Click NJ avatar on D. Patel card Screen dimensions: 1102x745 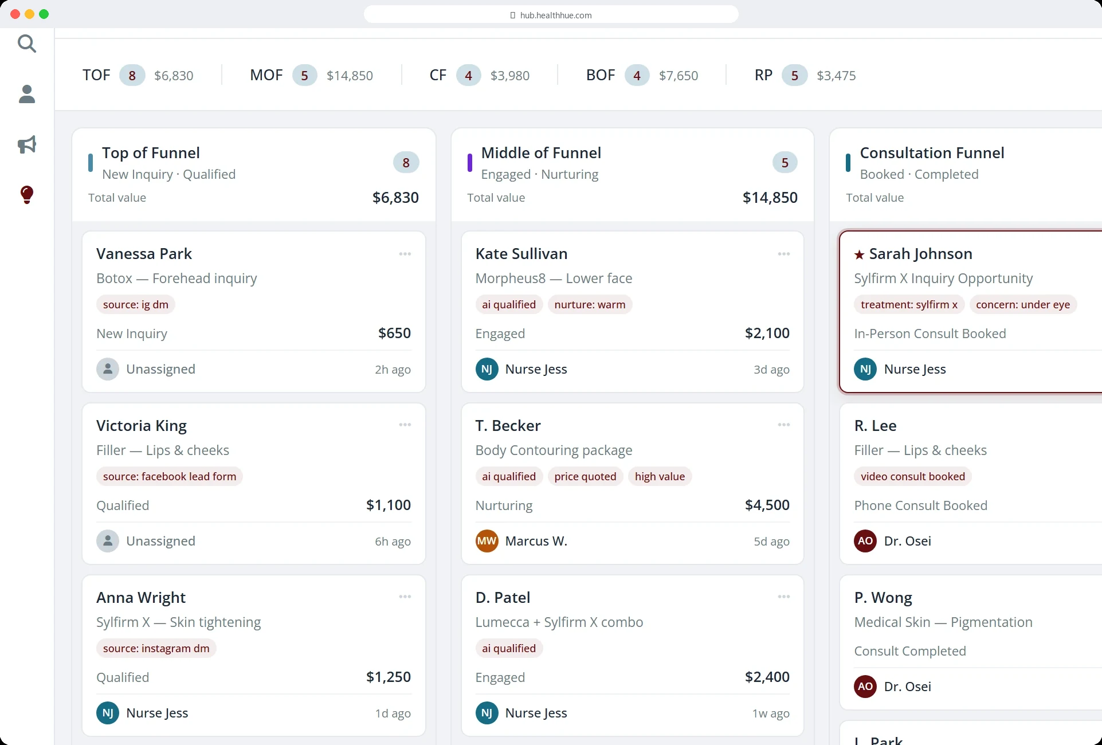point(487,713)
